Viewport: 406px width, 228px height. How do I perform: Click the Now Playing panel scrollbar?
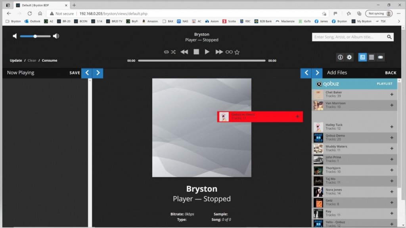pyautogui.click(x=90, y=152)
